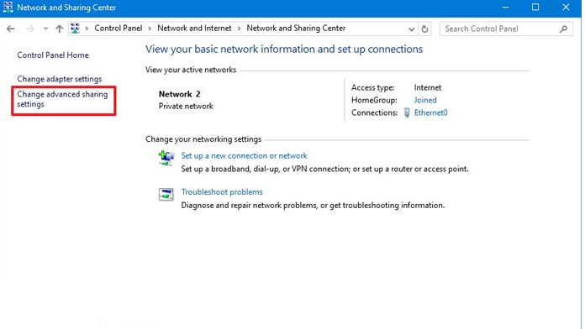Click the Network 2 name text
This screenshot has width=585, height=329.
[x=180, y=94]
